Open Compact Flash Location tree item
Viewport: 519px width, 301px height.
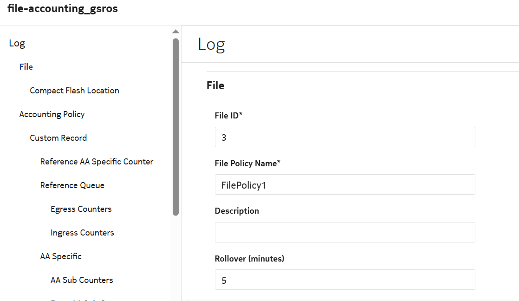pos(74,91)
